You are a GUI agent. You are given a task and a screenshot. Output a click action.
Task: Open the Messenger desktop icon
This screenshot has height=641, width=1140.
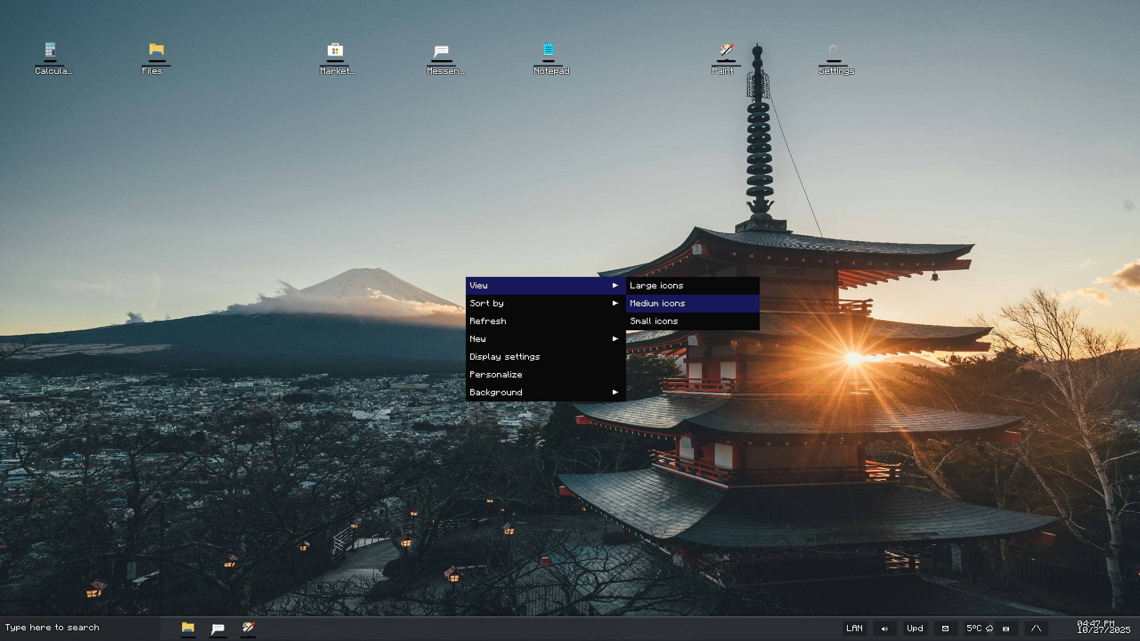[x=441, y=51]
